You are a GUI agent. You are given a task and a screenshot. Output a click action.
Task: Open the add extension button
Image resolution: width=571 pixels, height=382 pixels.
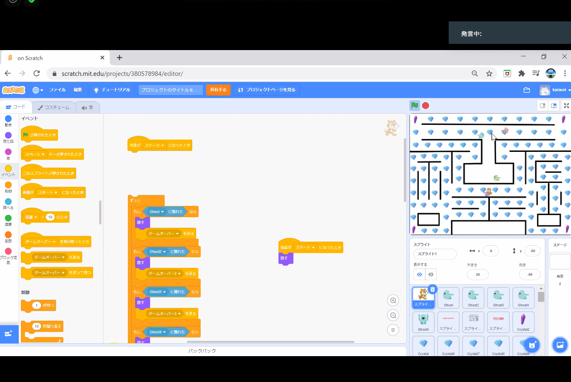(x=9, y=334)
